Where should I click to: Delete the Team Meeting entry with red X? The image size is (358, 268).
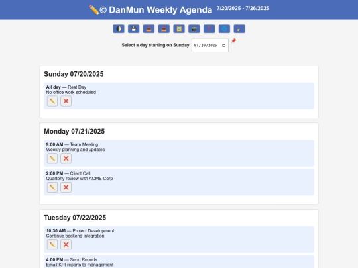click(x=66, y=158)
